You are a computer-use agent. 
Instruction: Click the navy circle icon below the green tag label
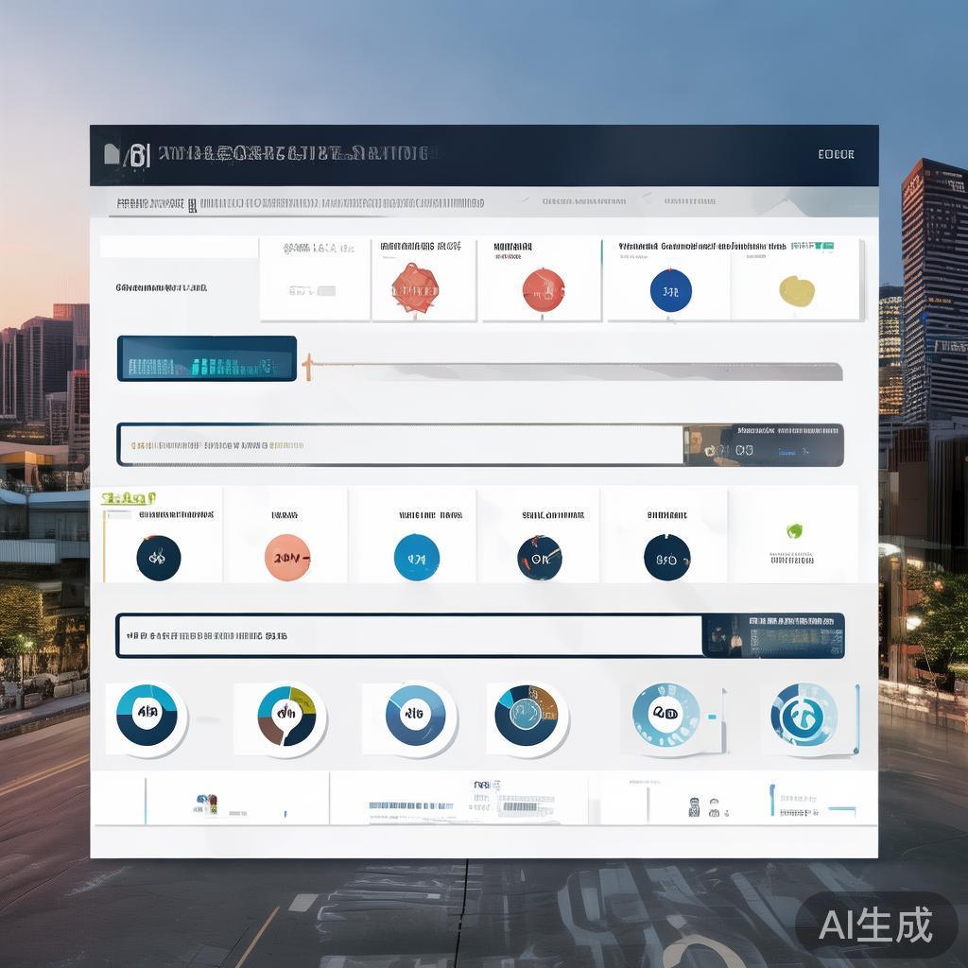[x=159, y=558]
